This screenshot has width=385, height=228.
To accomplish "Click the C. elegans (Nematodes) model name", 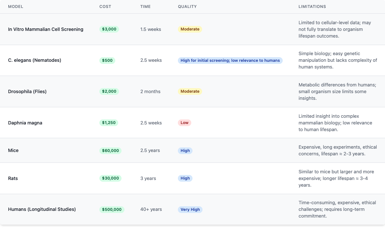I will pos(35,60).
